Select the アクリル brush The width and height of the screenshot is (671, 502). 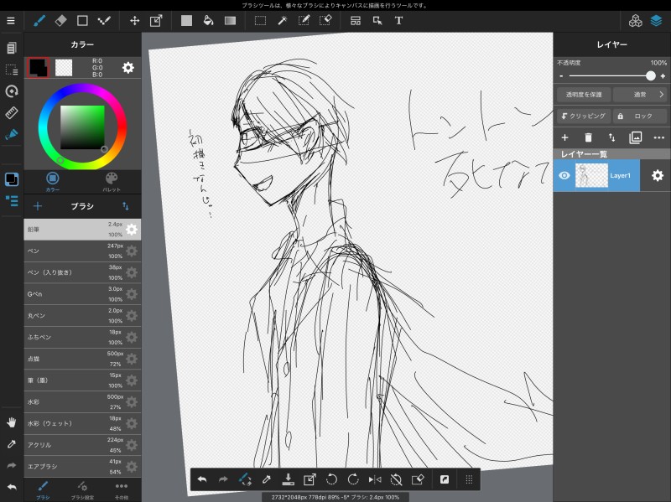(82, 445)
